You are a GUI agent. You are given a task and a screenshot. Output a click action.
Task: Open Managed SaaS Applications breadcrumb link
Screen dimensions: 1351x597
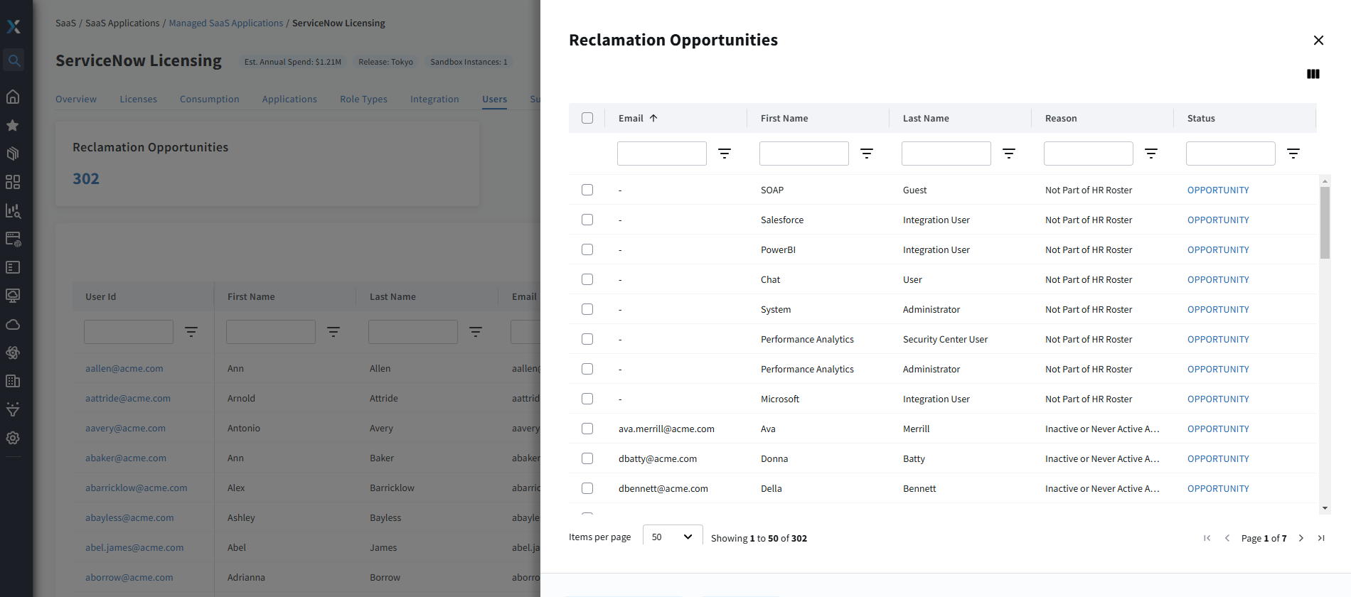click(225, 23)
